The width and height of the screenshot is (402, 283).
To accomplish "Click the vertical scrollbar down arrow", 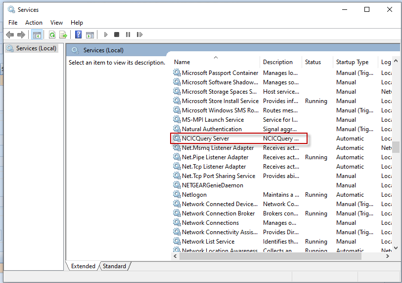I will pyautogui.click(x=396, y=248).
